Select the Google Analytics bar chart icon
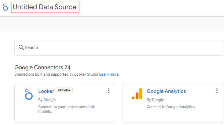Image resolution: width=224 pixels, height=125 pixels. pos(137,94)
